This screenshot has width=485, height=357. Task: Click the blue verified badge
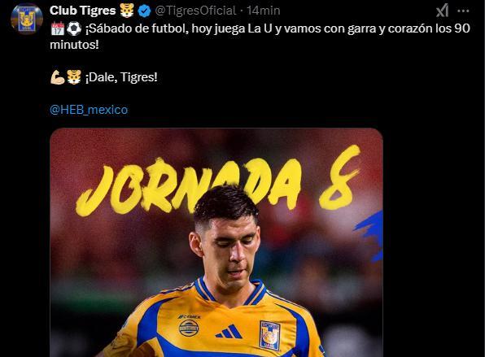(144, 11)
